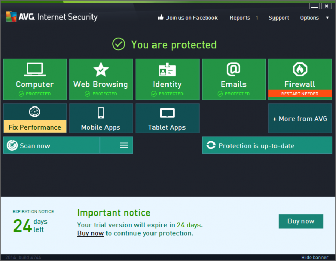The width and height of the screenshot is (336, 261).
Task: Hide the banner via Hide banner link
Action: click(315, 257)
